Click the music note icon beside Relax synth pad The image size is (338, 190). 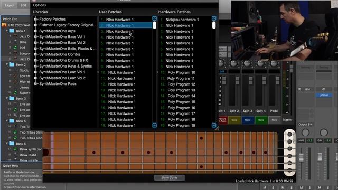coord(15,149)
